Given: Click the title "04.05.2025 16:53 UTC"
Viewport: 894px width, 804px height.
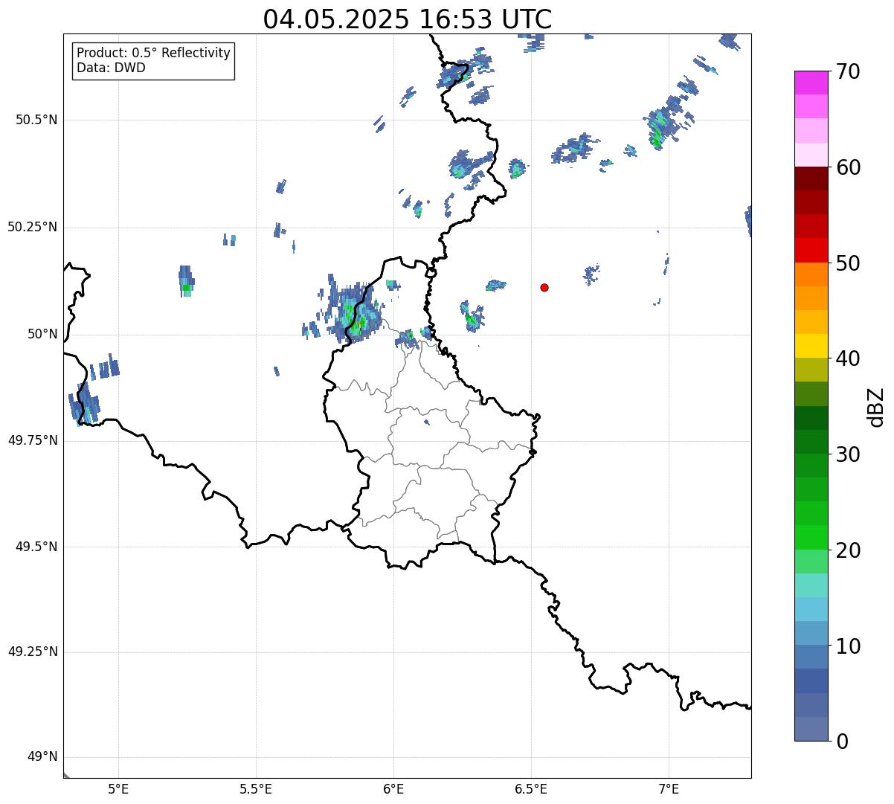Looking at the screenshot, I should click(408, 19).
